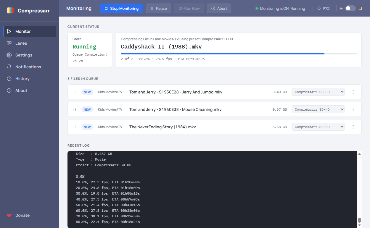Toggle the dark mode switch
Viewport: 370px width, 228px height.
[x=350, y=8]
